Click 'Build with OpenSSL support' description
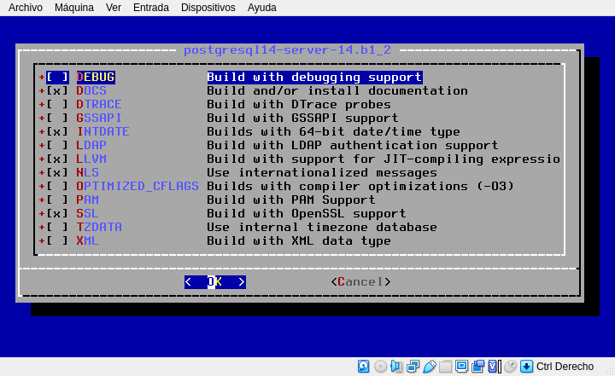This screenshot has width=615, height=376. pos(307,213)
